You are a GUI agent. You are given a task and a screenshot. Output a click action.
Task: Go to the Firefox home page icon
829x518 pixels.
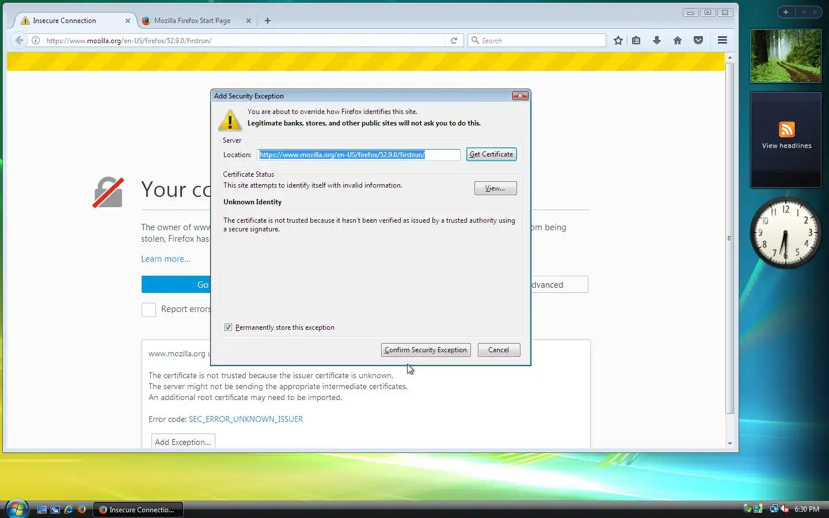click(678, 40)
